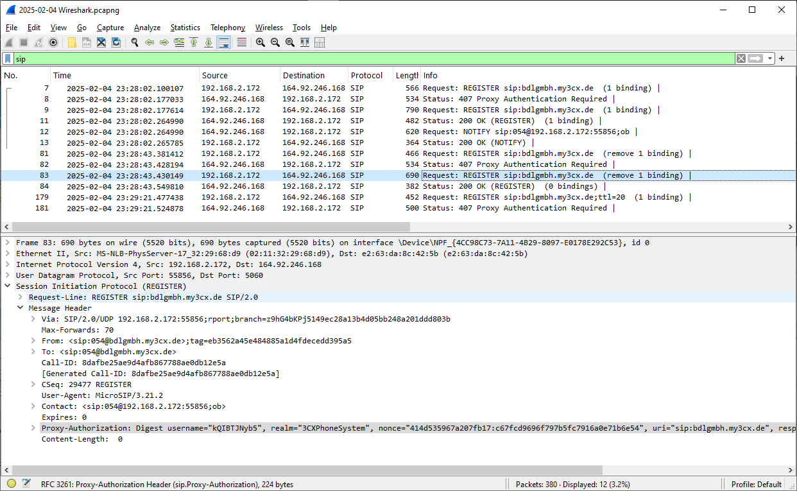Clear the display filter X button
797x491 pixels.
[x=741, y=58]
